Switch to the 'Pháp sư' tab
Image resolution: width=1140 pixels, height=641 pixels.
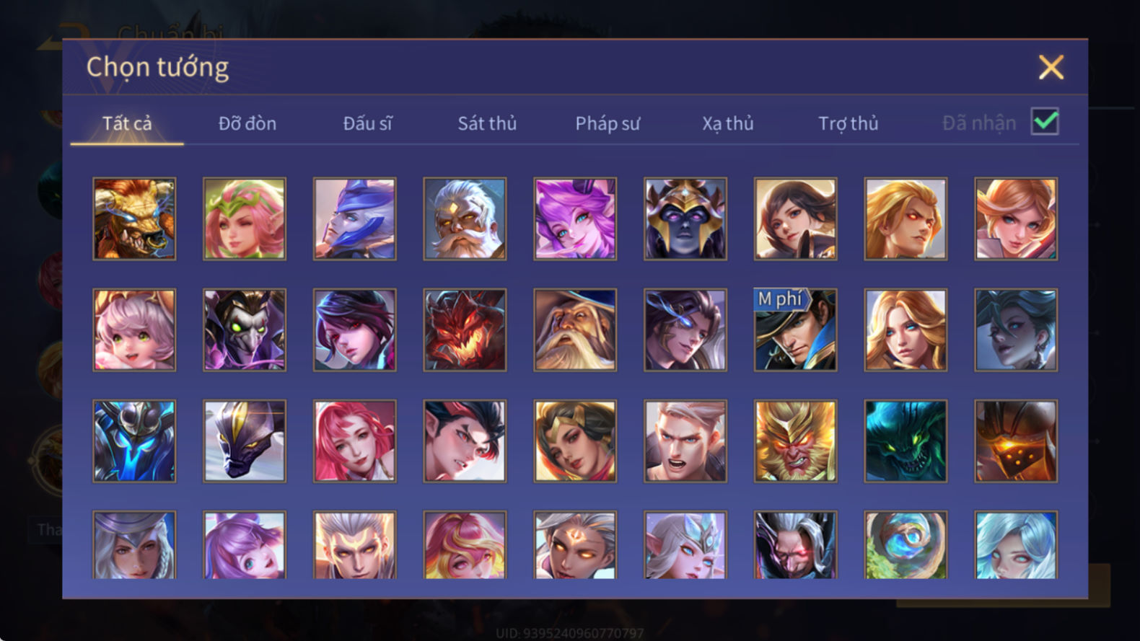point(608,124)
